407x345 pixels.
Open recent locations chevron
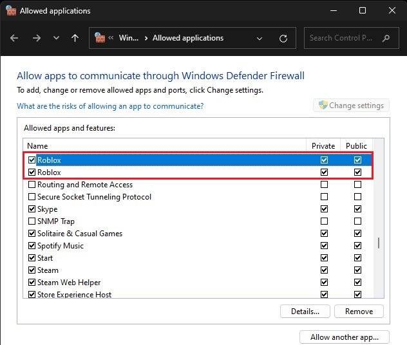click(x=56, y=39)
